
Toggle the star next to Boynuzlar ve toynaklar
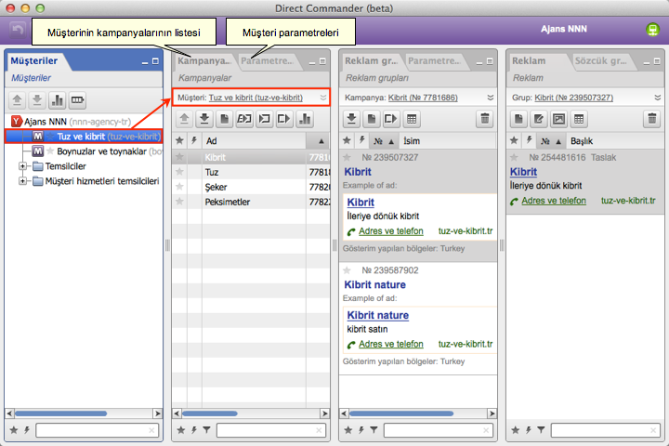50,151
